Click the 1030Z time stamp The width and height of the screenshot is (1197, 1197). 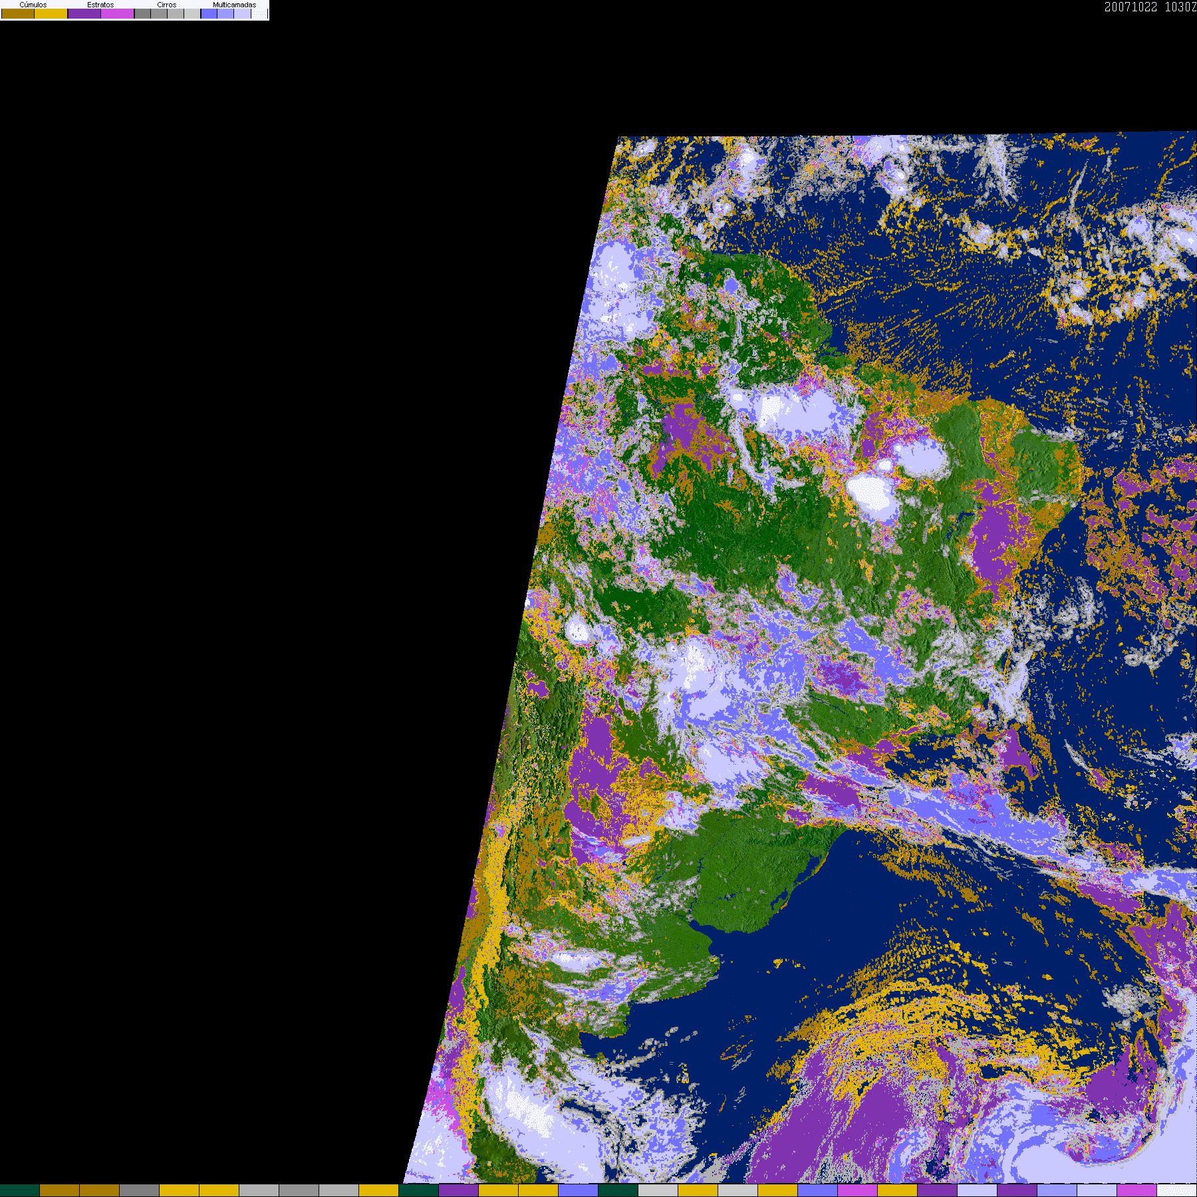click(1180, 7)
